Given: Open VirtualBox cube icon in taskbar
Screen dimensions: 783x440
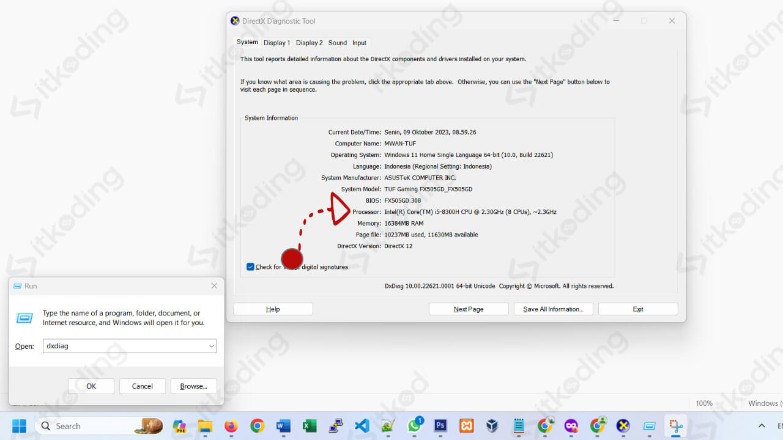Looking at the screenshot, I should (492, 426).
